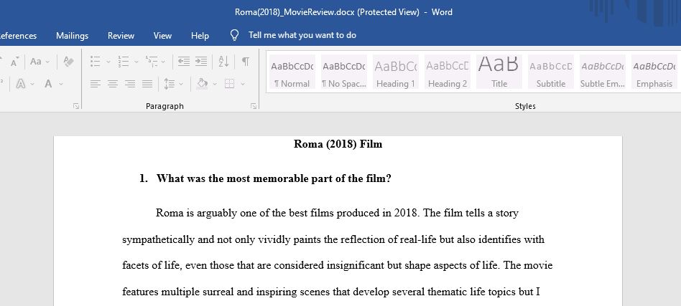
Task: Select the Multilevel List icon
Action: (152, 62)
